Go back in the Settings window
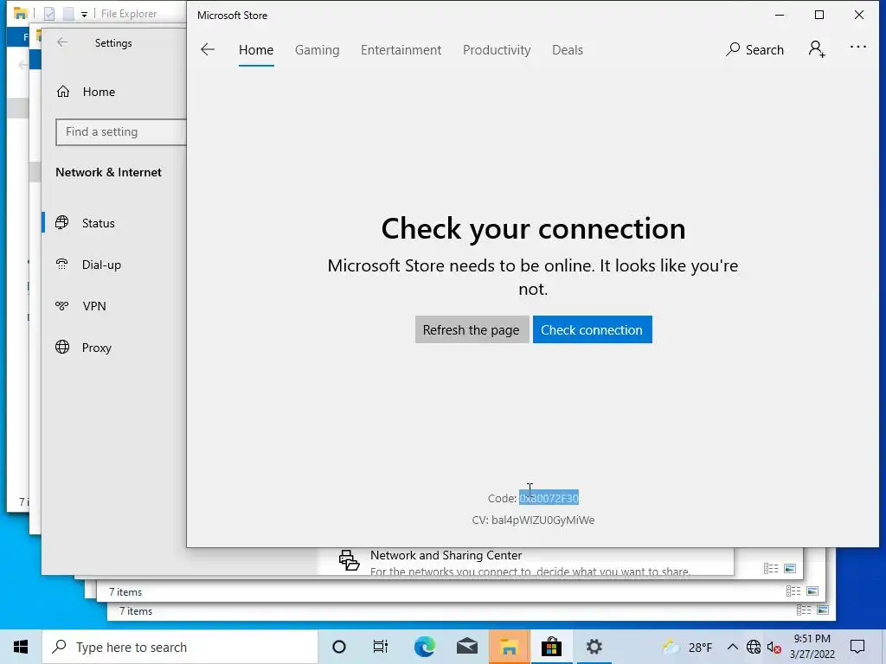 (x=62, y=43)
